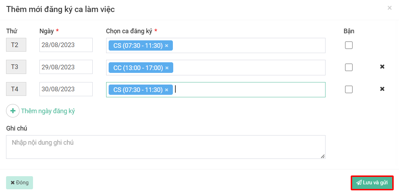399x196 pixels.
Task: Remove CS shift tag from 28/08/2023 row
Action: click(166, 46)
